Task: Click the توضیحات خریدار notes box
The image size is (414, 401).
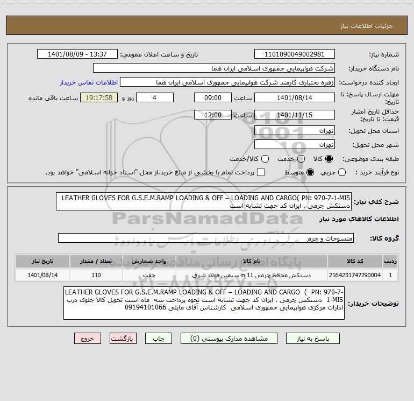Action: (x=204, y=303)
